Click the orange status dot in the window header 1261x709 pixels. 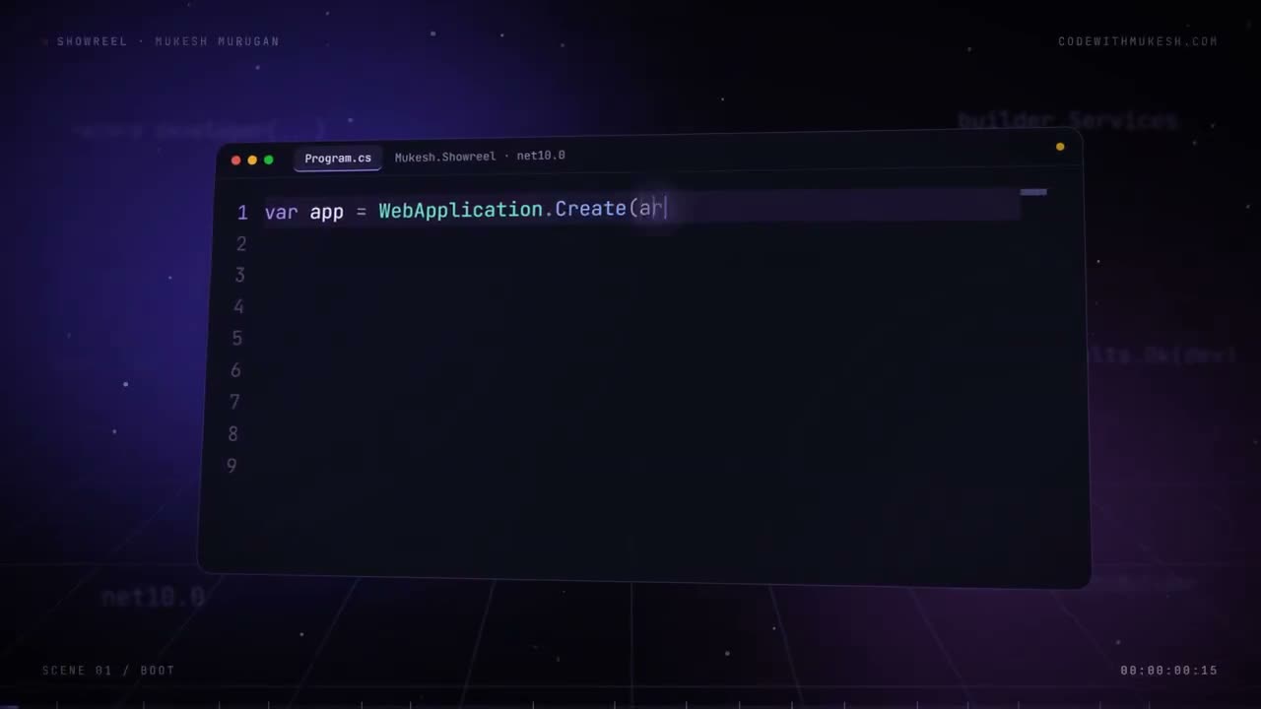point(1060,147)
